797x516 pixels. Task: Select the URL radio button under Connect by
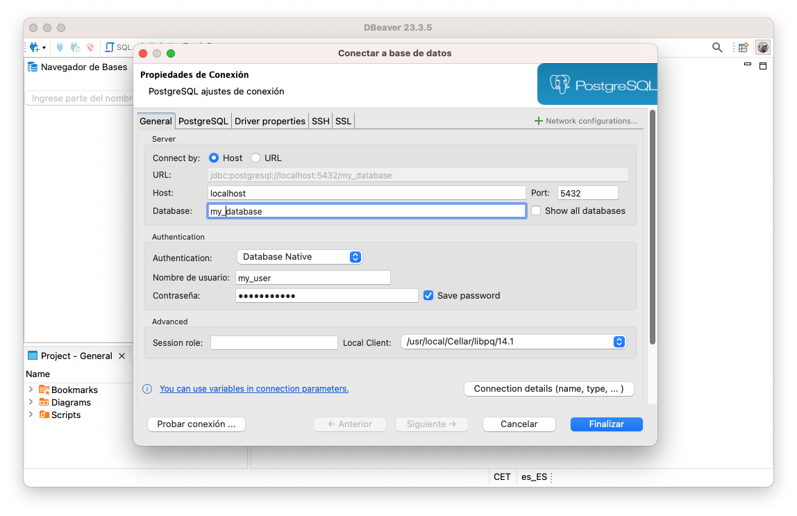[x=255, y=158]
